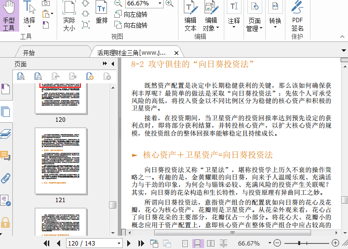This screenshot has width=348, height=249.
Task: Go to next page button
Action: (x=129, y=244)
